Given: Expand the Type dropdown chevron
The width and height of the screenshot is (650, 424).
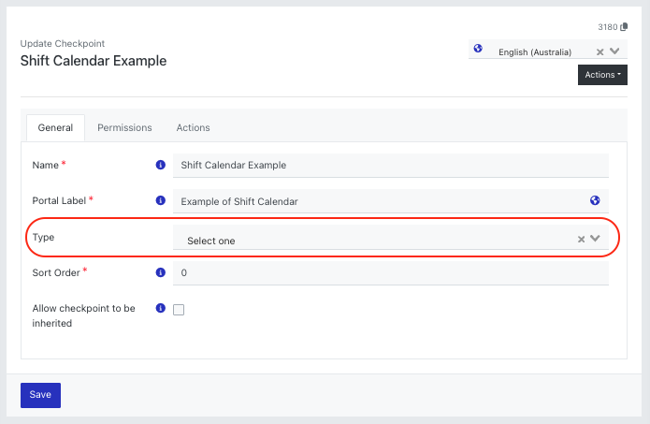Looking at the screenshot, I should point(595,238).
